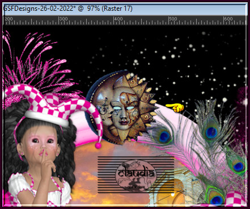
Task: Click the pink pom-pom on the jester hat
Action: [98, 145]
